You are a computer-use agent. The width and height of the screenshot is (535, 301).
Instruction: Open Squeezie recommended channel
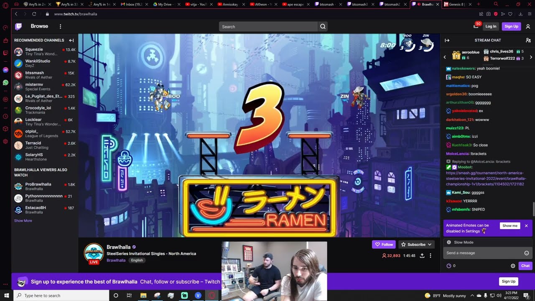(45, 51)
